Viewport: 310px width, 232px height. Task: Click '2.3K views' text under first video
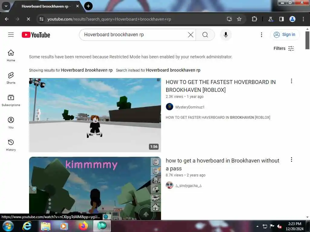coord(174,97)
